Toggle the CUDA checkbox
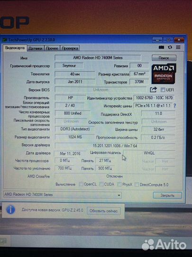Viewport: 192px width, 257px height. click(101, 184)
